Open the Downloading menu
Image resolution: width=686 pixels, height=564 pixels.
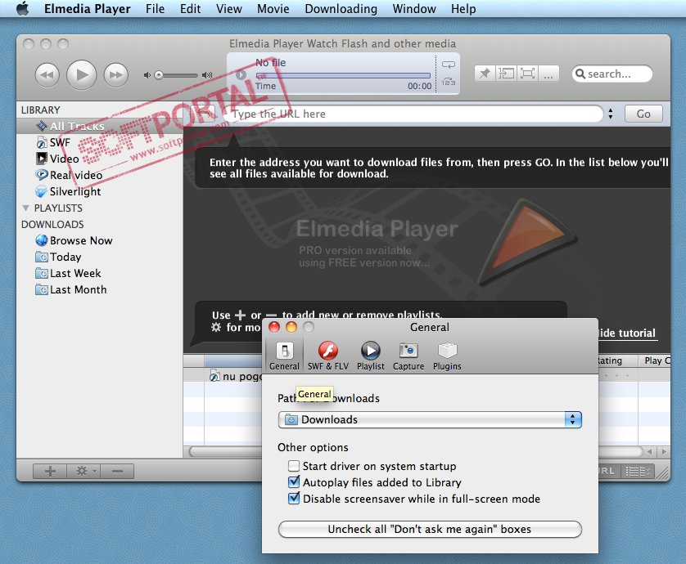341,9
